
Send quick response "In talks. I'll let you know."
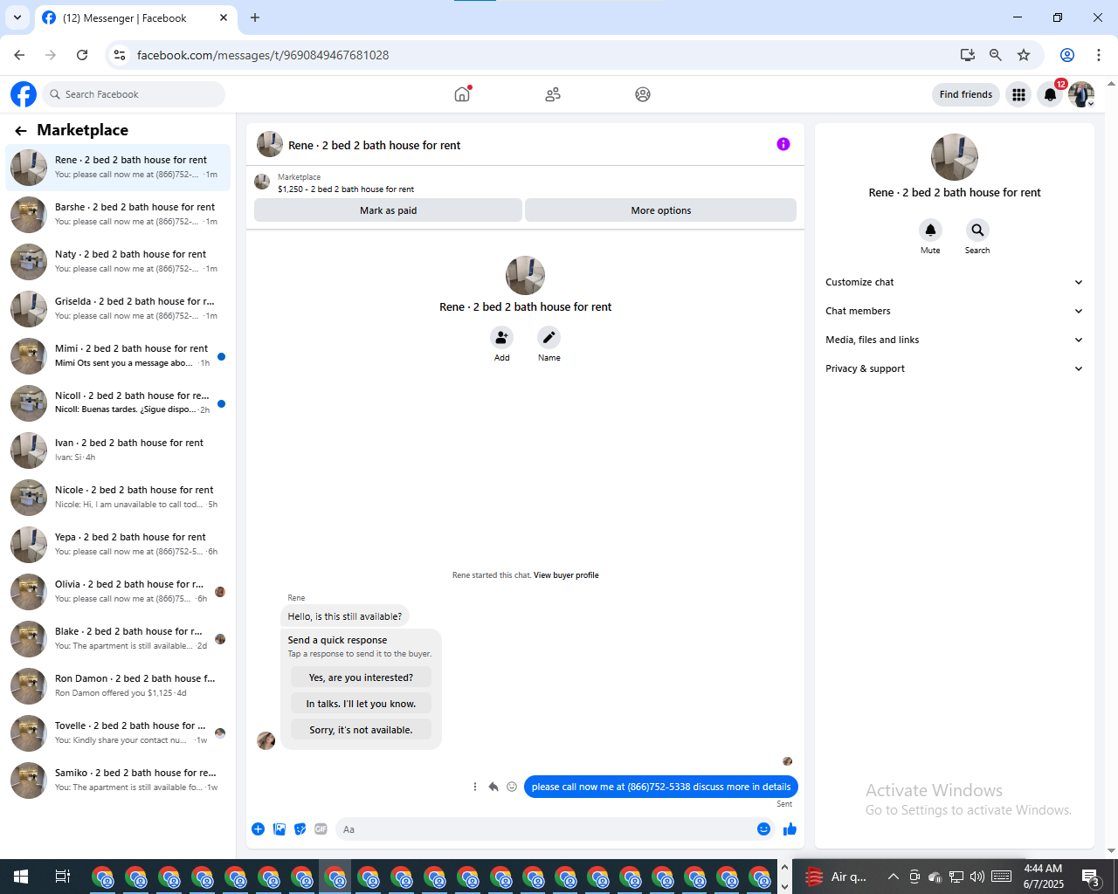pyautogui.click(x=361, y=704)
